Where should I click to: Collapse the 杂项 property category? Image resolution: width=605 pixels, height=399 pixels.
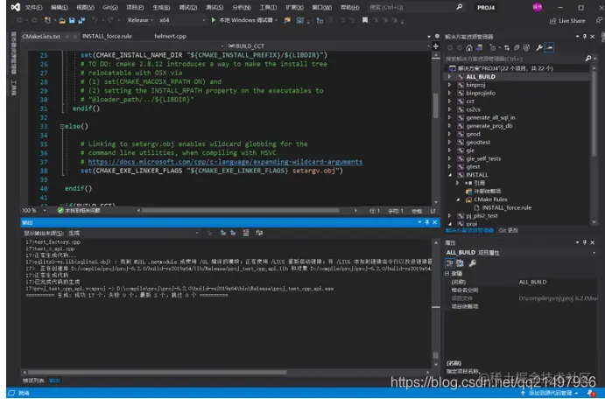pyautogui.click(x=447, y=273)
